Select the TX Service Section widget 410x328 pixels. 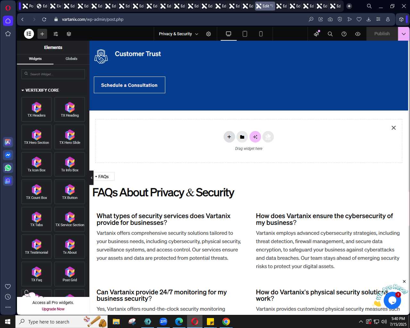[70, 219]
